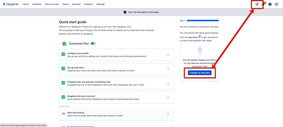Click 'Your trial will expire in 252 days' text
The image size is (283, 127).
(x=144, y=12)
